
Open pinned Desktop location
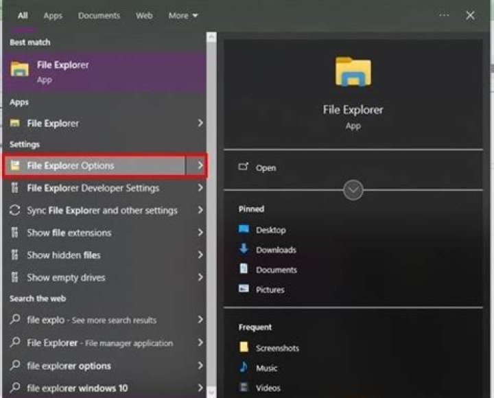270,230
